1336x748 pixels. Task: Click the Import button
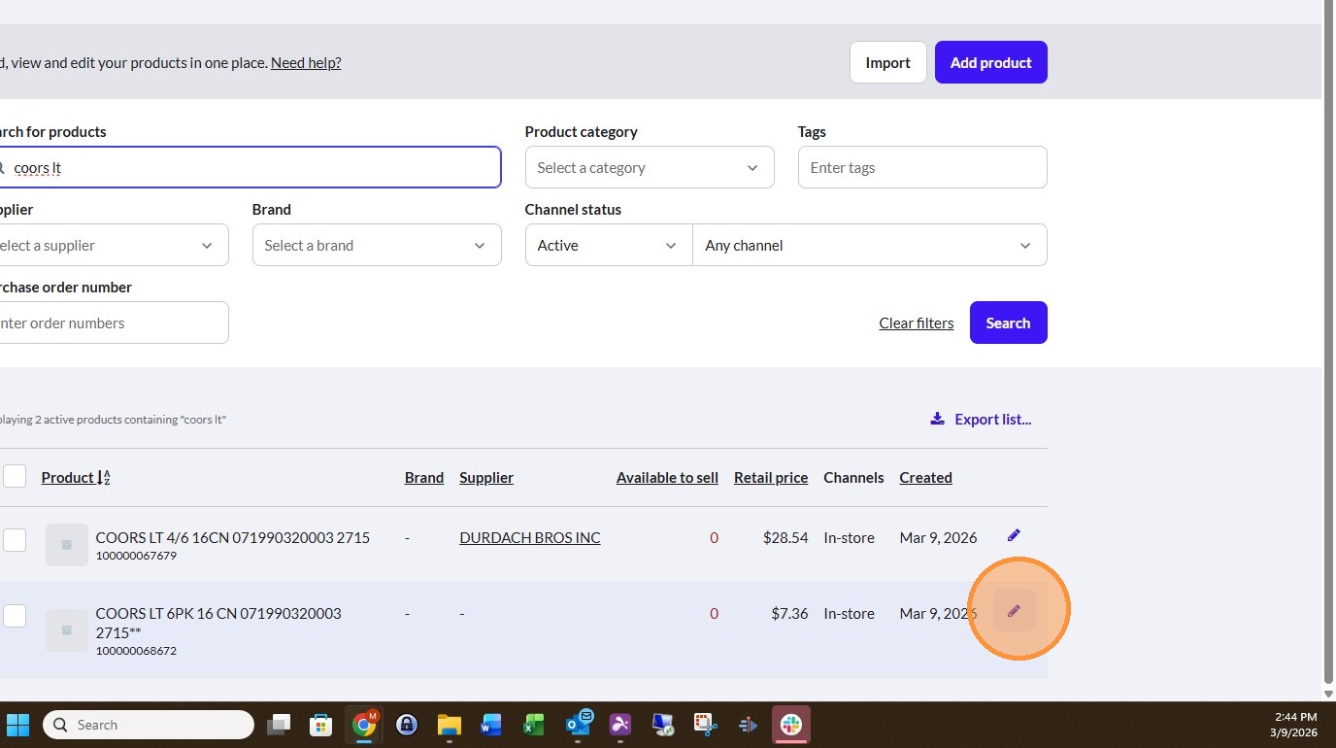[x=887, y=62]
